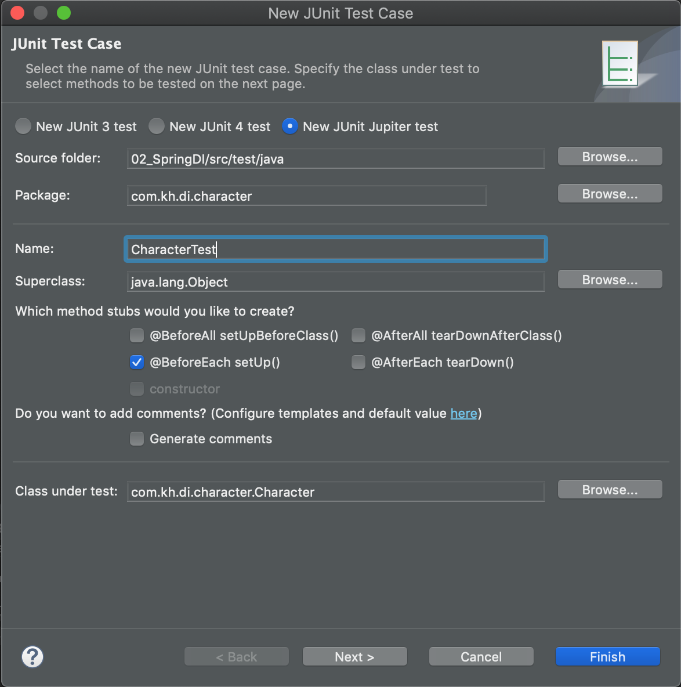Click the Cancel button
Viewport: 681px width, 687px height.
point(481,656)
